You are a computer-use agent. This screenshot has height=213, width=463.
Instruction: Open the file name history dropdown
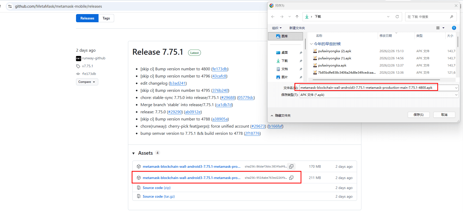(x=456, y=88)
